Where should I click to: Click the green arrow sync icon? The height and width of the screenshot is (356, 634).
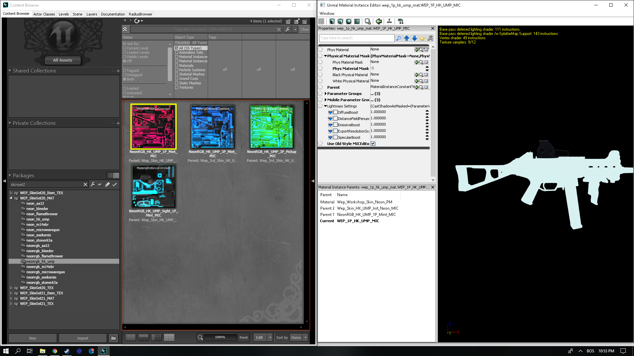[x=379, y=21]
